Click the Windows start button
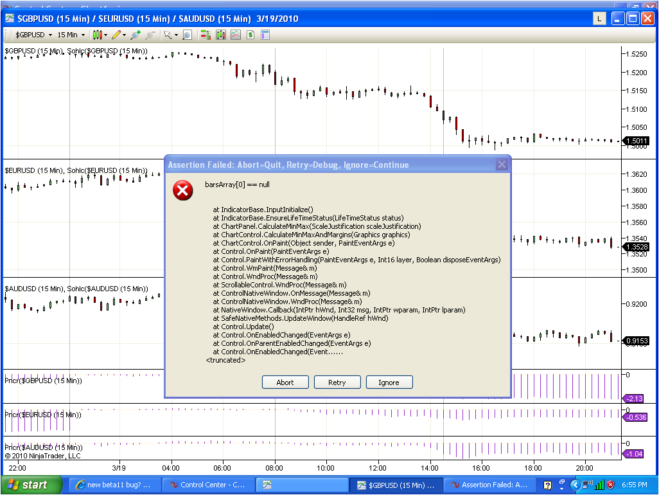Image resolution: width=659 pixels, height=495 pixels. point(32,485)
